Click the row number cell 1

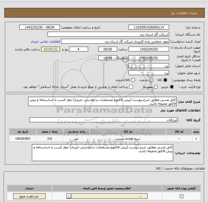tap(196, 139)
